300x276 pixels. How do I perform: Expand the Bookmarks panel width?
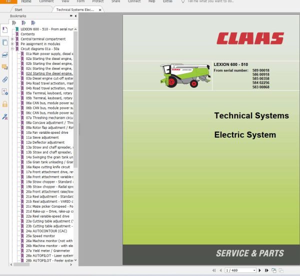click(71, 16)
